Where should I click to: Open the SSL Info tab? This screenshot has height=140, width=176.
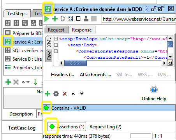click(124, 75)
